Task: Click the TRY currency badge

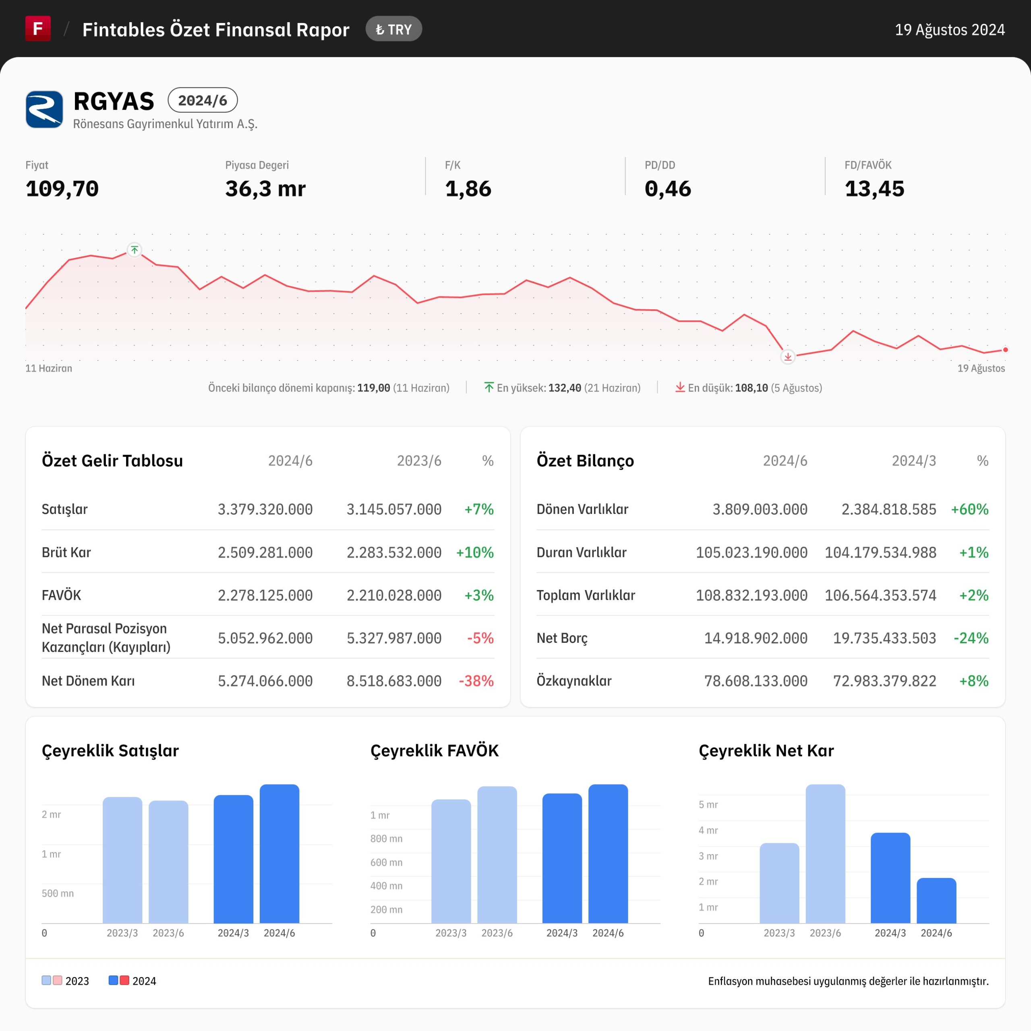Action: coord(394,29)
